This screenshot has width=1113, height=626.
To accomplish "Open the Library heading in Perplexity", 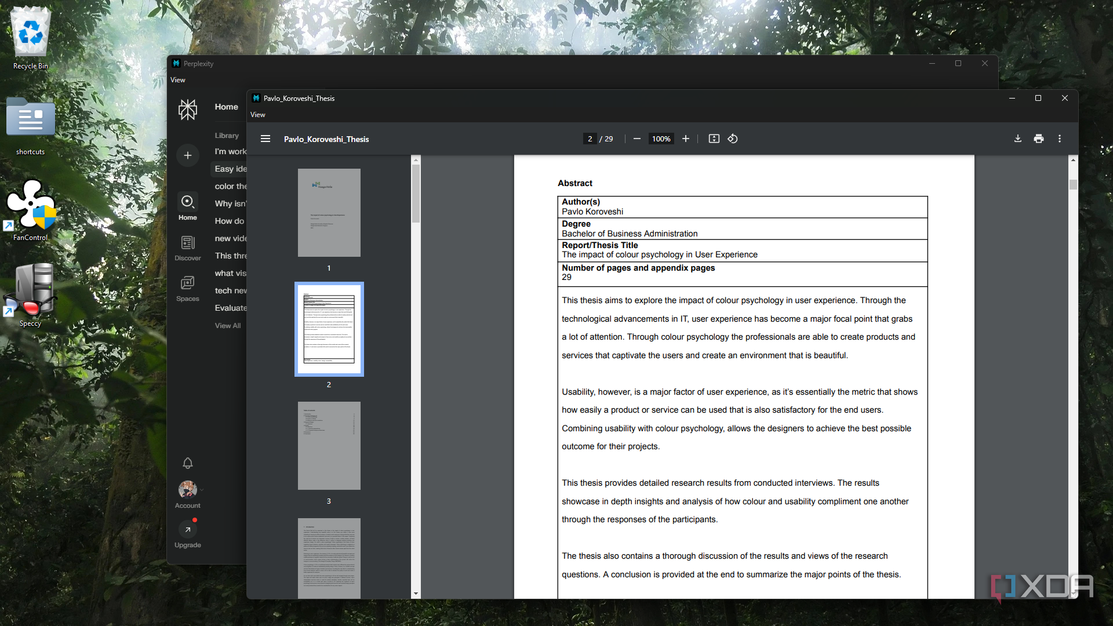I will 227,136.
